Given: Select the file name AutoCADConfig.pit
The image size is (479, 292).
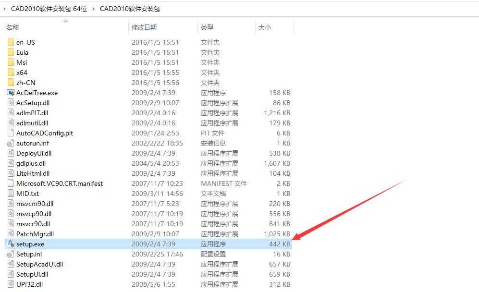Looking at the screenshot, I should click(45, 133).
